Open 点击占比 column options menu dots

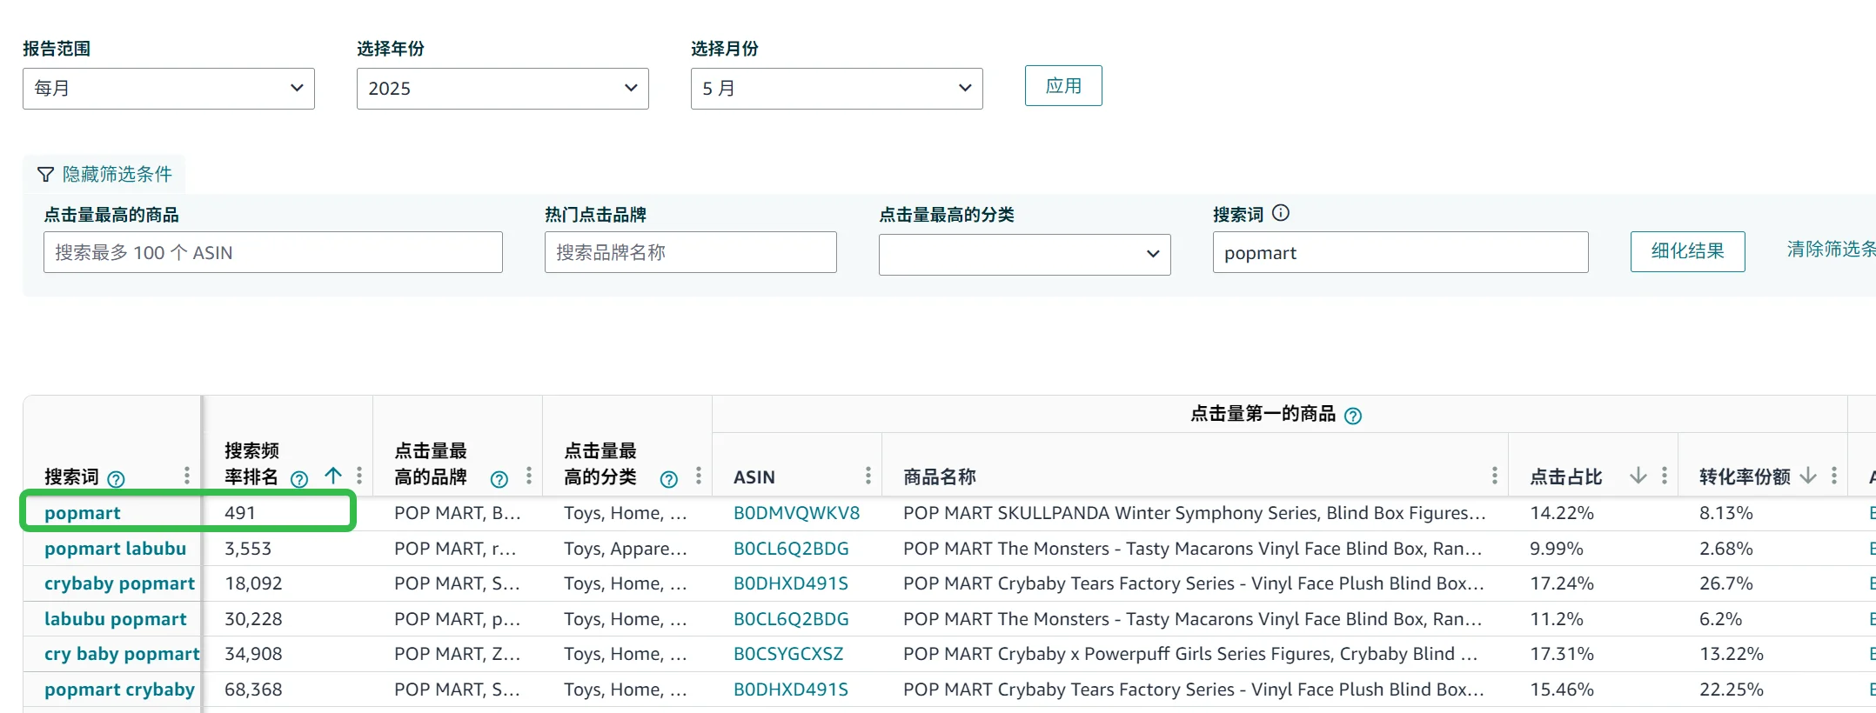[1664, 476]
